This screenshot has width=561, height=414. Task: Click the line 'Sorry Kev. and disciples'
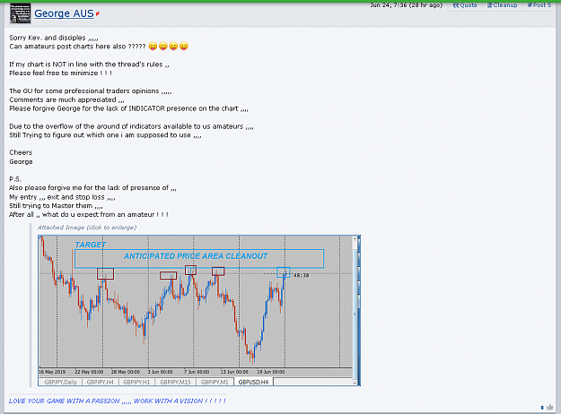tap(54, 38)
